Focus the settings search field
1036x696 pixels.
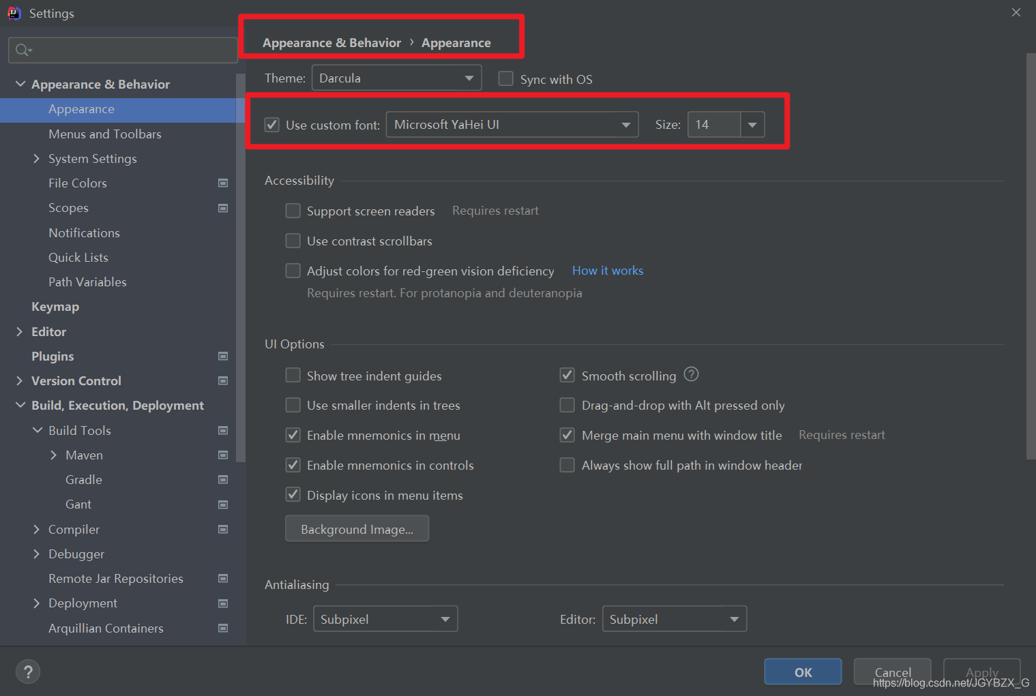click(x=123, y=50)
